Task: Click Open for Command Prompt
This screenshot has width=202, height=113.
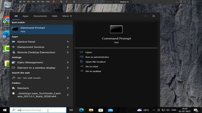Action: click(89, 52)
